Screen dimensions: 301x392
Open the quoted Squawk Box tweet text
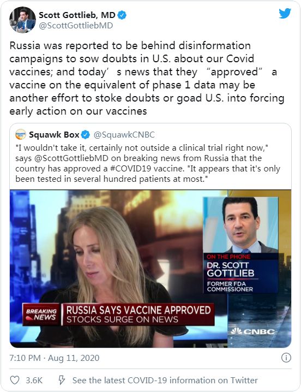tap(148, 163)
